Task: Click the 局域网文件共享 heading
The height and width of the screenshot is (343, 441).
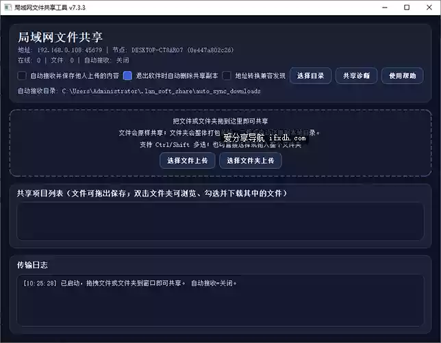Action: click(60, 37)
